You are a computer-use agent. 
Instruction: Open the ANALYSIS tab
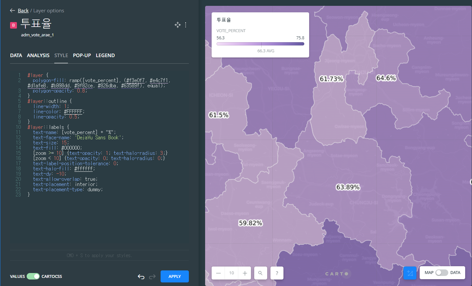pyautogui.click(x=38, y=56)
